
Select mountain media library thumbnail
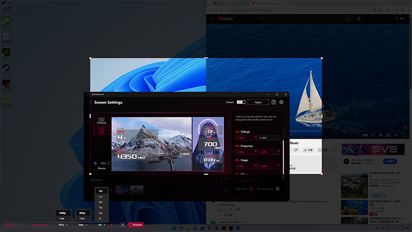pos(136,190)
